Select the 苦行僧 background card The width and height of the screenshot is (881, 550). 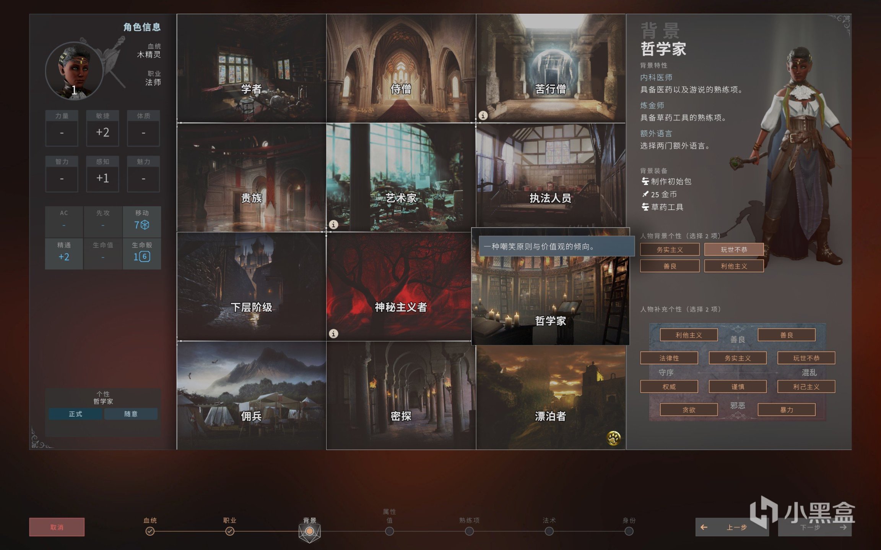[551, 68]
